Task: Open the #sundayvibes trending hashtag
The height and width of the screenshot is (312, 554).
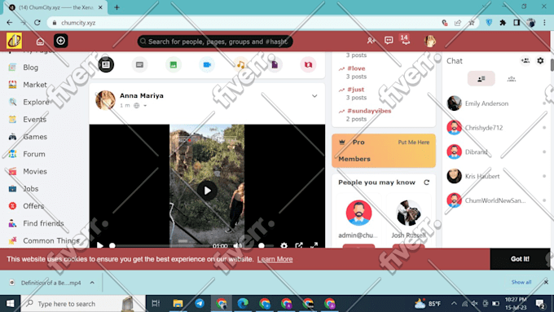Action: coord(369,111)
